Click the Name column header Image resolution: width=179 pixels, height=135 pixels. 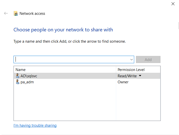(21, 70)
